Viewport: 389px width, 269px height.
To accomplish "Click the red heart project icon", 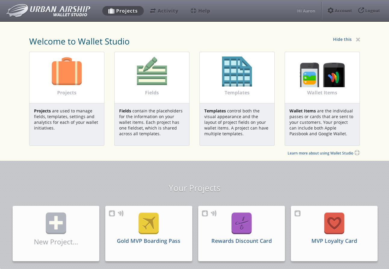I will [x=334, y=223].
